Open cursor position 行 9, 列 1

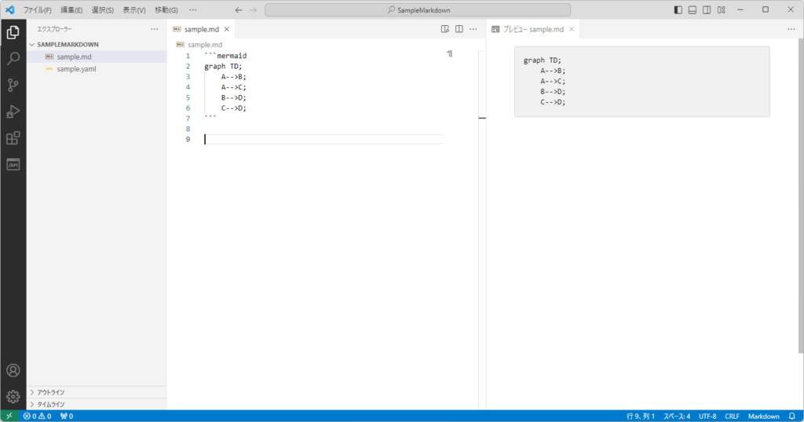click(641, 416)
